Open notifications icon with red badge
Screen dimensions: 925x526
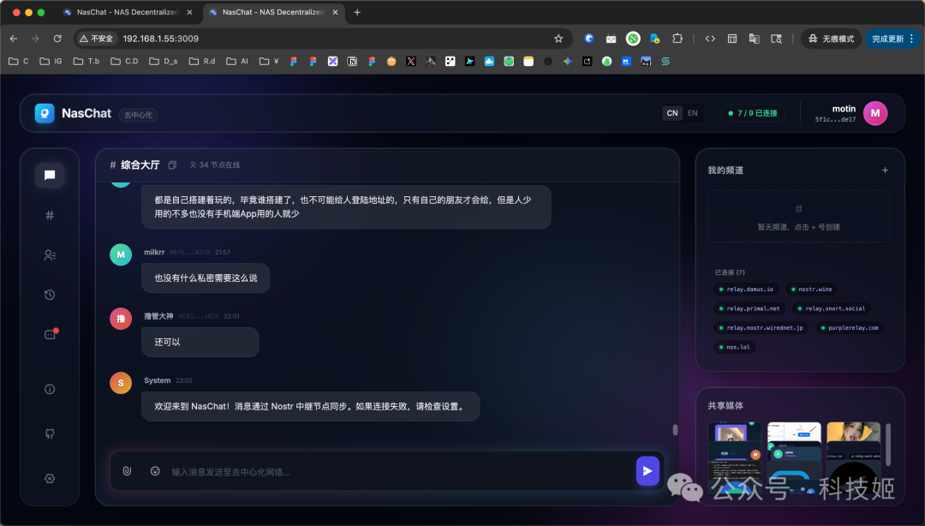(49, 334)
